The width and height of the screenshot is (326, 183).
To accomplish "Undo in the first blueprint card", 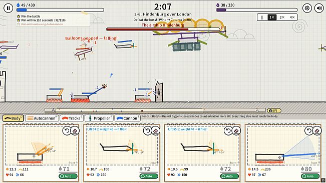I will [67, 130].
